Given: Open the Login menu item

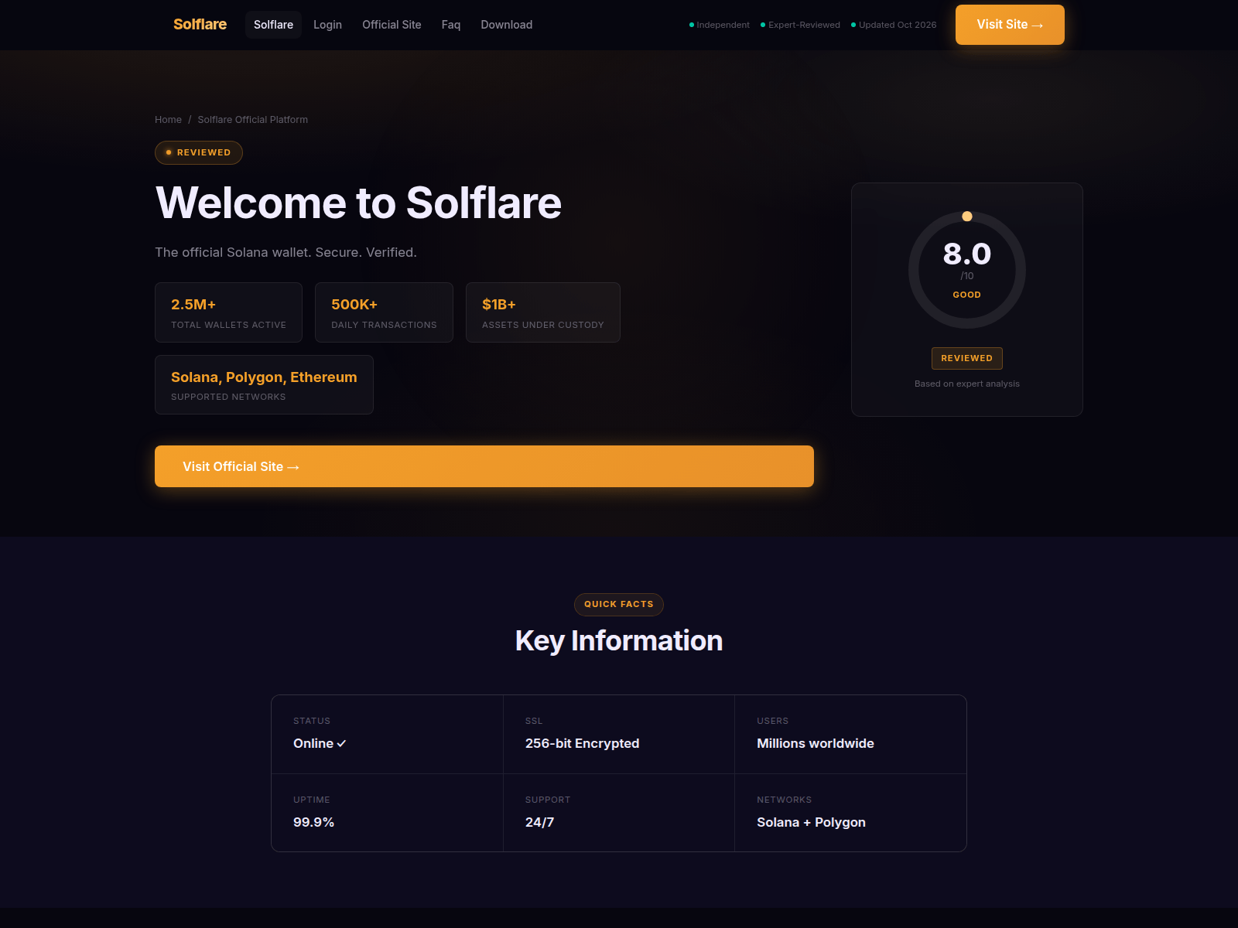Looking at the screenshot, I should (x=327, y=25).
